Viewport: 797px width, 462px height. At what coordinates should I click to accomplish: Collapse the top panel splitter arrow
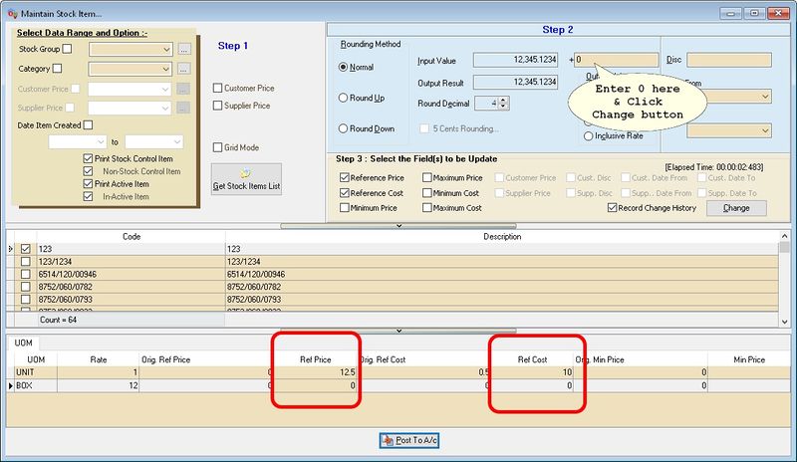(398, 226)
